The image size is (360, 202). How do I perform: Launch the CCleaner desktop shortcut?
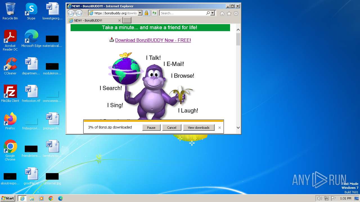[x=10, y=66]
